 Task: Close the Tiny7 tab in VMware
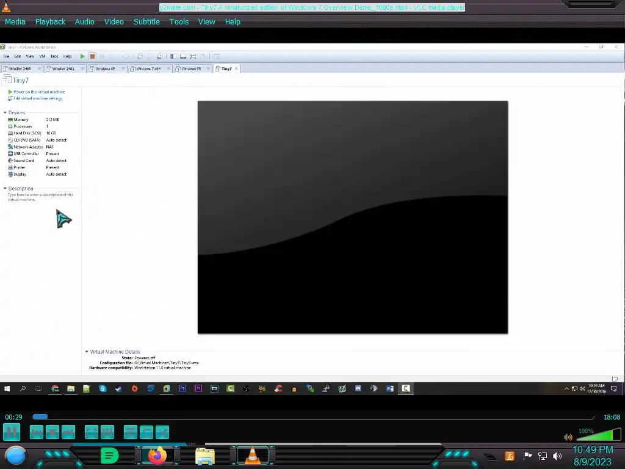pyautogui.click(x=236, y=68)
